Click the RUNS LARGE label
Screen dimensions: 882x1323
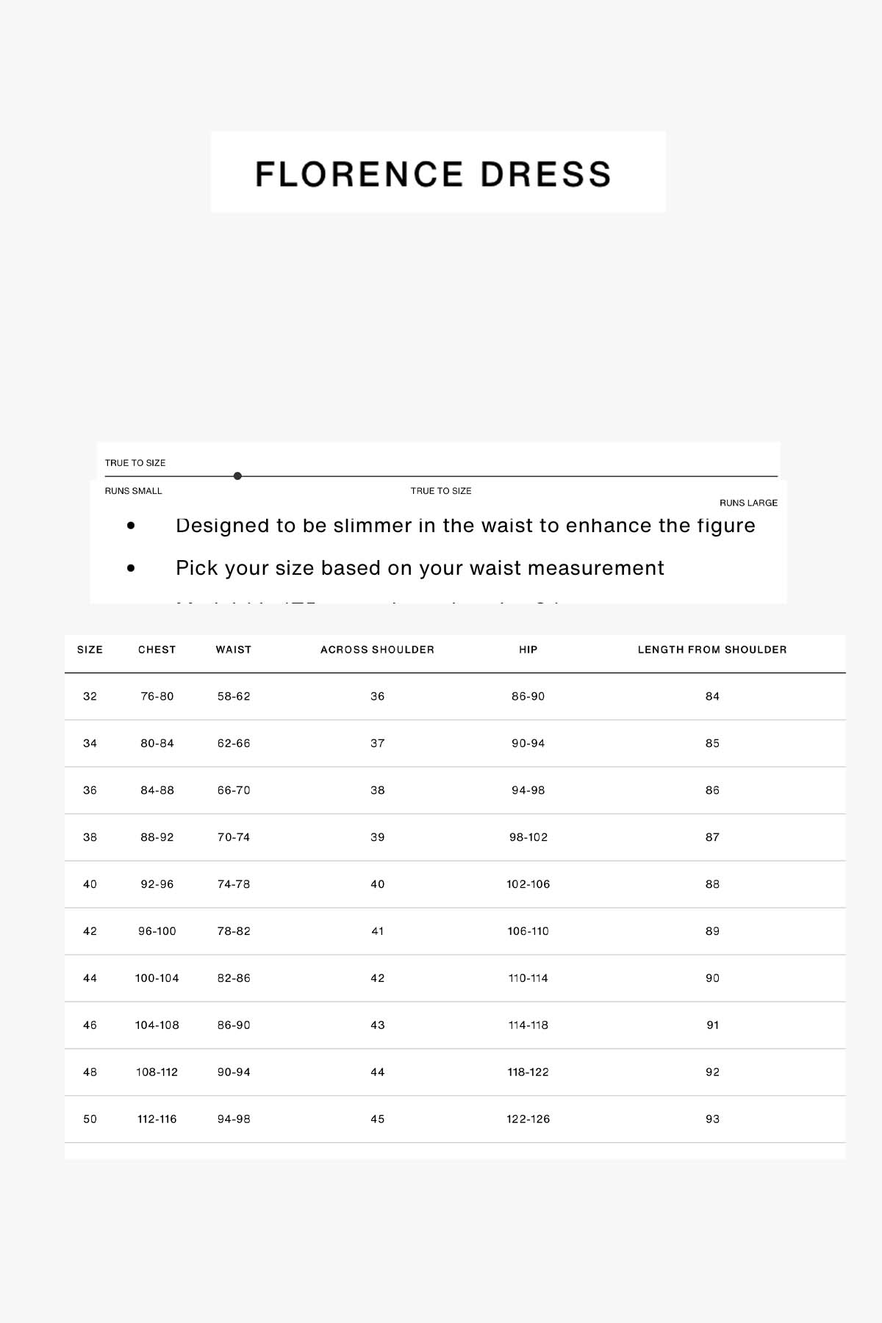click(748, 503)
